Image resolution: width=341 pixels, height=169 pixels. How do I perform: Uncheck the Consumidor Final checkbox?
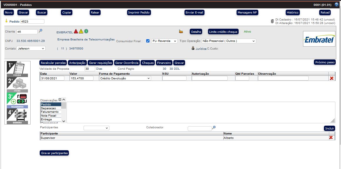148,41
